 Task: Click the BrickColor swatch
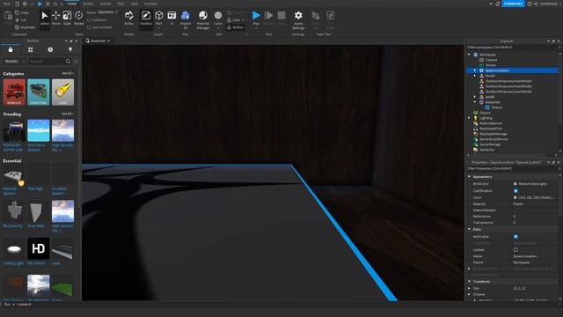pyautogui.click(x=515, y=184)
